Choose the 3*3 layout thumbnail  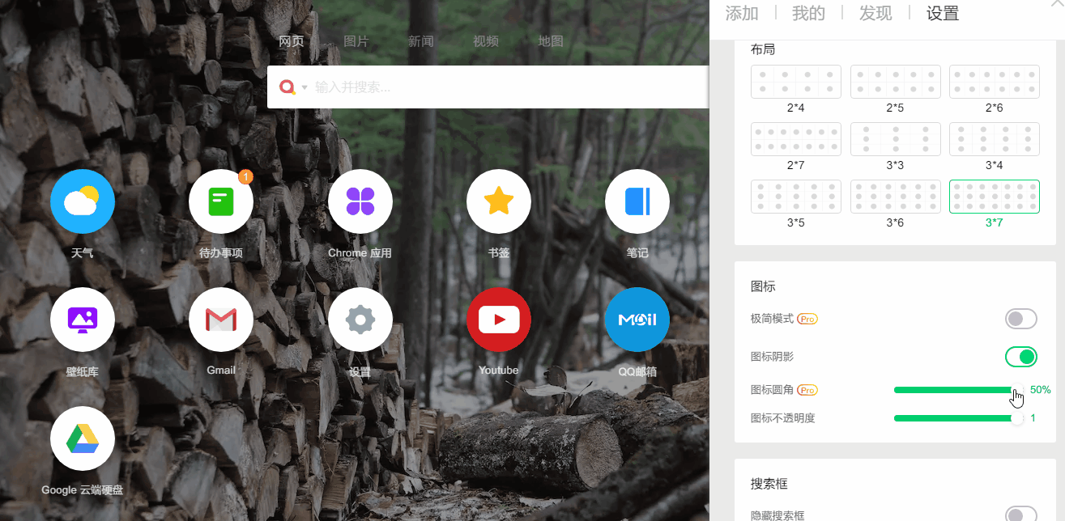(x=895, y=139)
